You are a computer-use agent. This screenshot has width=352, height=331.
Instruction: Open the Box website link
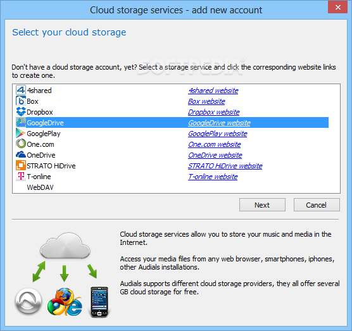click(206, 101)
